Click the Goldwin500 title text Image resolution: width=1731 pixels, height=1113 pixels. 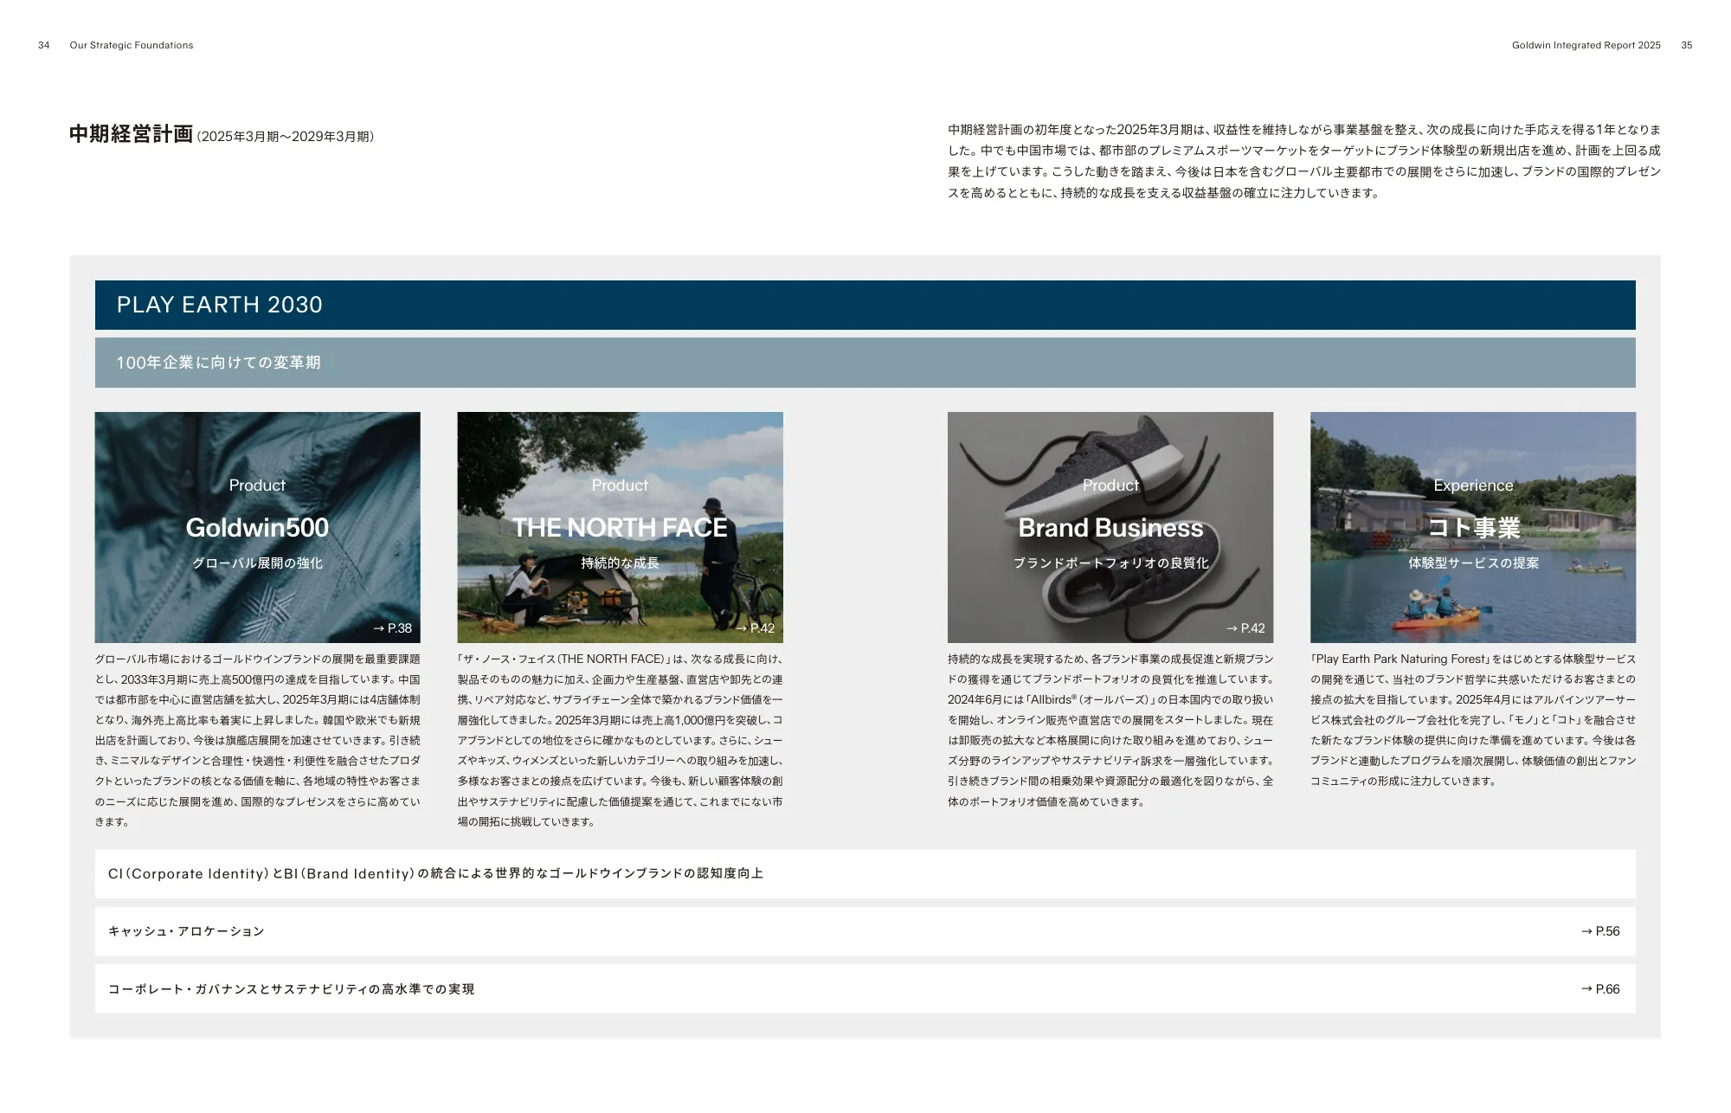click(257, 528)
